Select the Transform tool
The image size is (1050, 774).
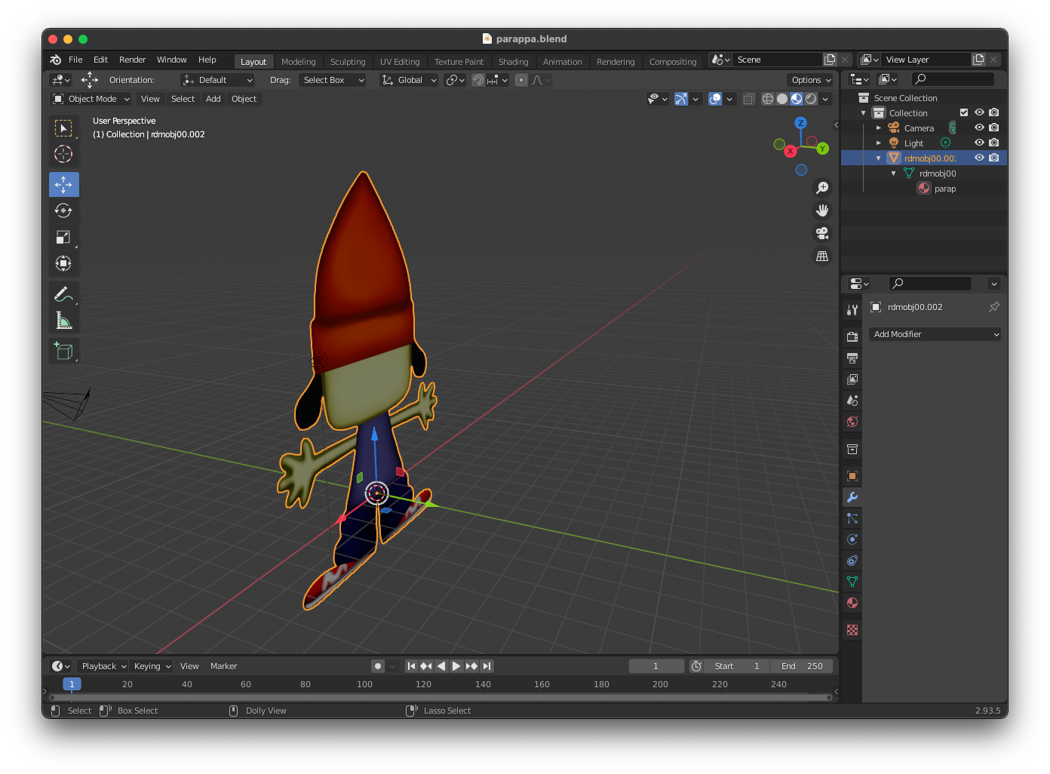click(x=63, y=263)
